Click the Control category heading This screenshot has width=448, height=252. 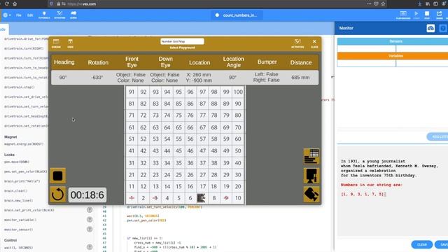10,240
